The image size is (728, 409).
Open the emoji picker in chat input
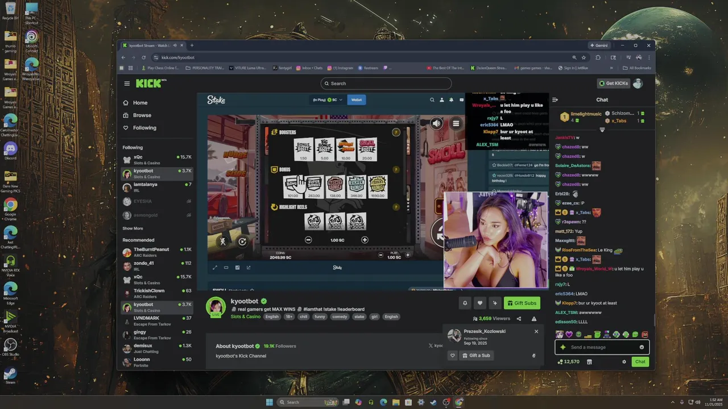(x=642, y=347)
